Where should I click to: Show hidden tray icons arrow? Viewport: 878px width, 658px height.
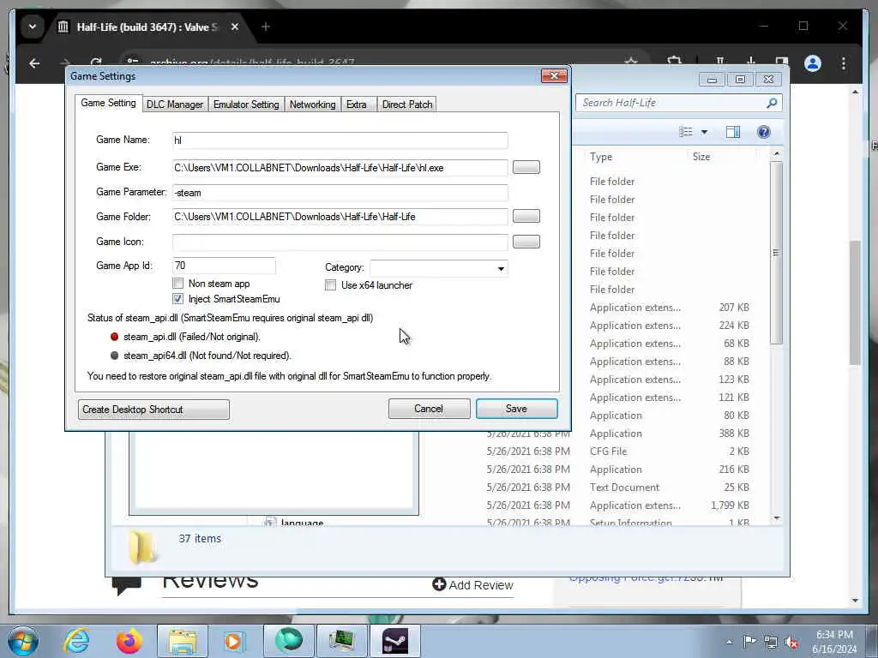click(x=729, y=642)
